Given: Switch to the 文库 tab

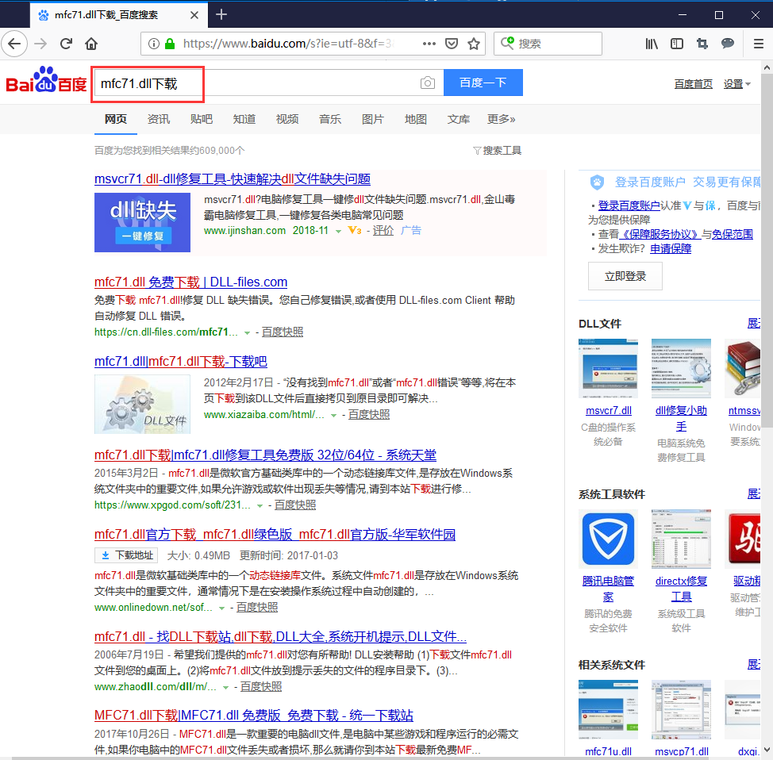Looking at the screenshot, I should pos(459,119).
